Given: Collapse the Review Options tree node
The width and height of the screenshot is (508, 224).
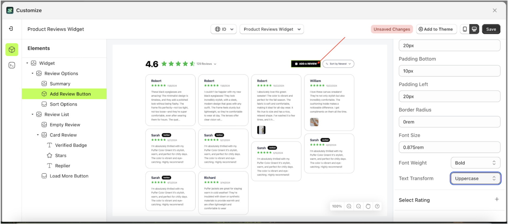Looking at the screenshot, I should coord(32,73).
